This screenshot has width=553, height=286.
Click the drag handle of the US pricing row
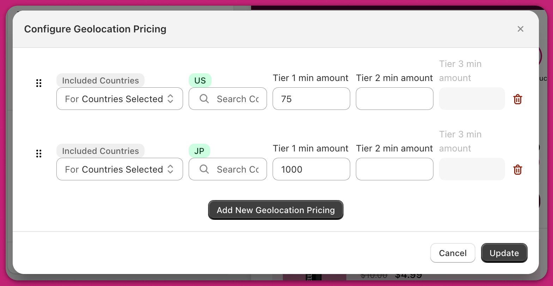[39, 83]
